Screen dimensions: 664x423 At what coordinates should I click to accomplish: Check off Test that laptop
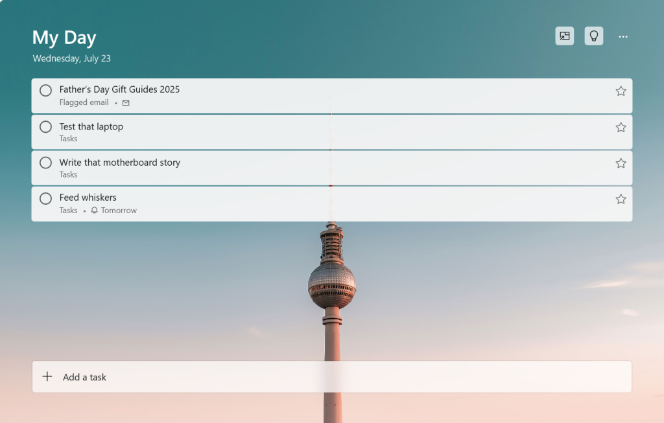(45, 127)
